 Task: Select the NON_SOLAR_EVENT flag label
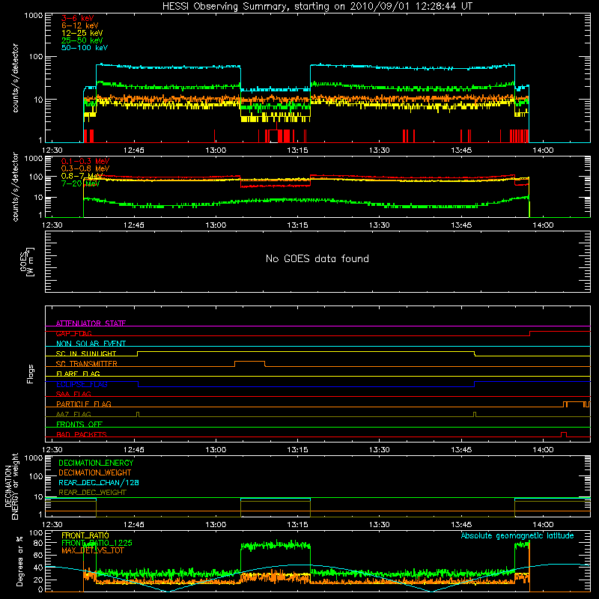[x=91, y=344]
